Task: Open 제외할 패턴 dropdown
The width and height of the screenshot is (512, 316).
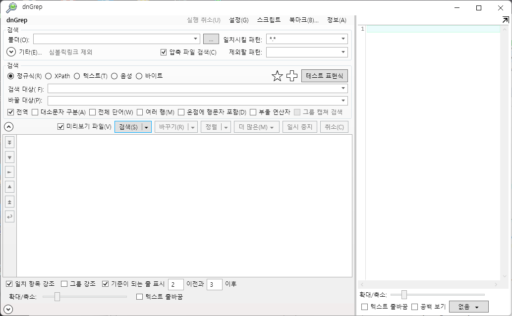Action: tap(343, 52)
